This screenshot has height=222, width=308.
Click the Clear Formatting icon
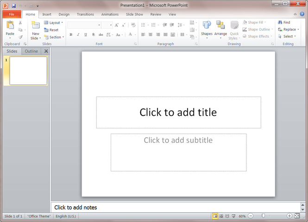133,25
